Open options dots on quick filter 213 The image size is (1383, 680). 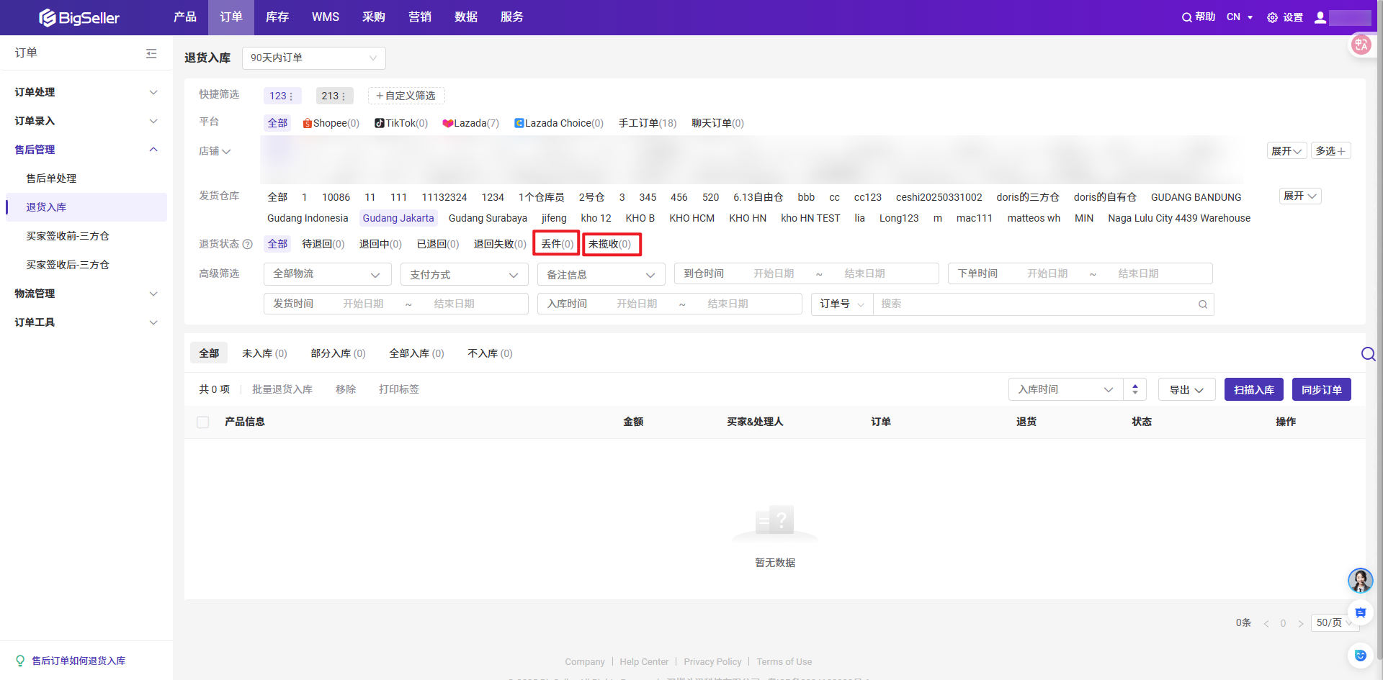[344, 96]
